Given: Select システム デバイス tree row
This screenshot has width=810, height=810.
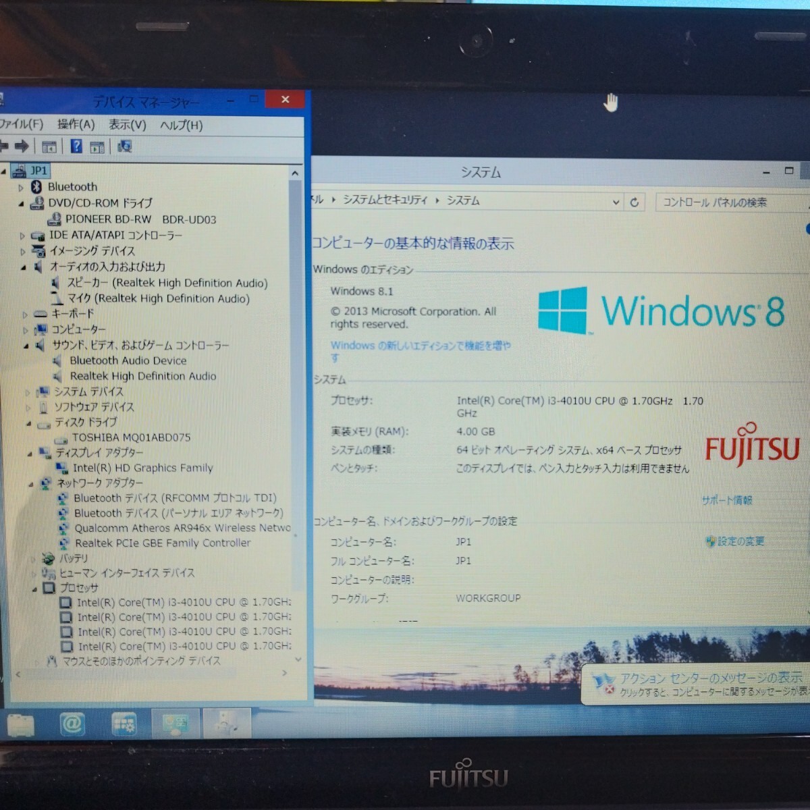Looking at the screenshot, I should pyautogui.click(x=88, y=391).
